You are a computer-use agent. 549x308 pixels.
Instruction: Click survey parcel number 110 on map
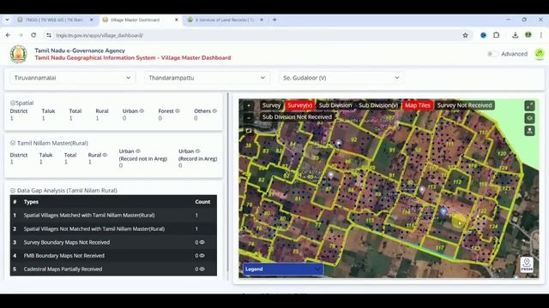pyautogui.click(x=483, y=133)
